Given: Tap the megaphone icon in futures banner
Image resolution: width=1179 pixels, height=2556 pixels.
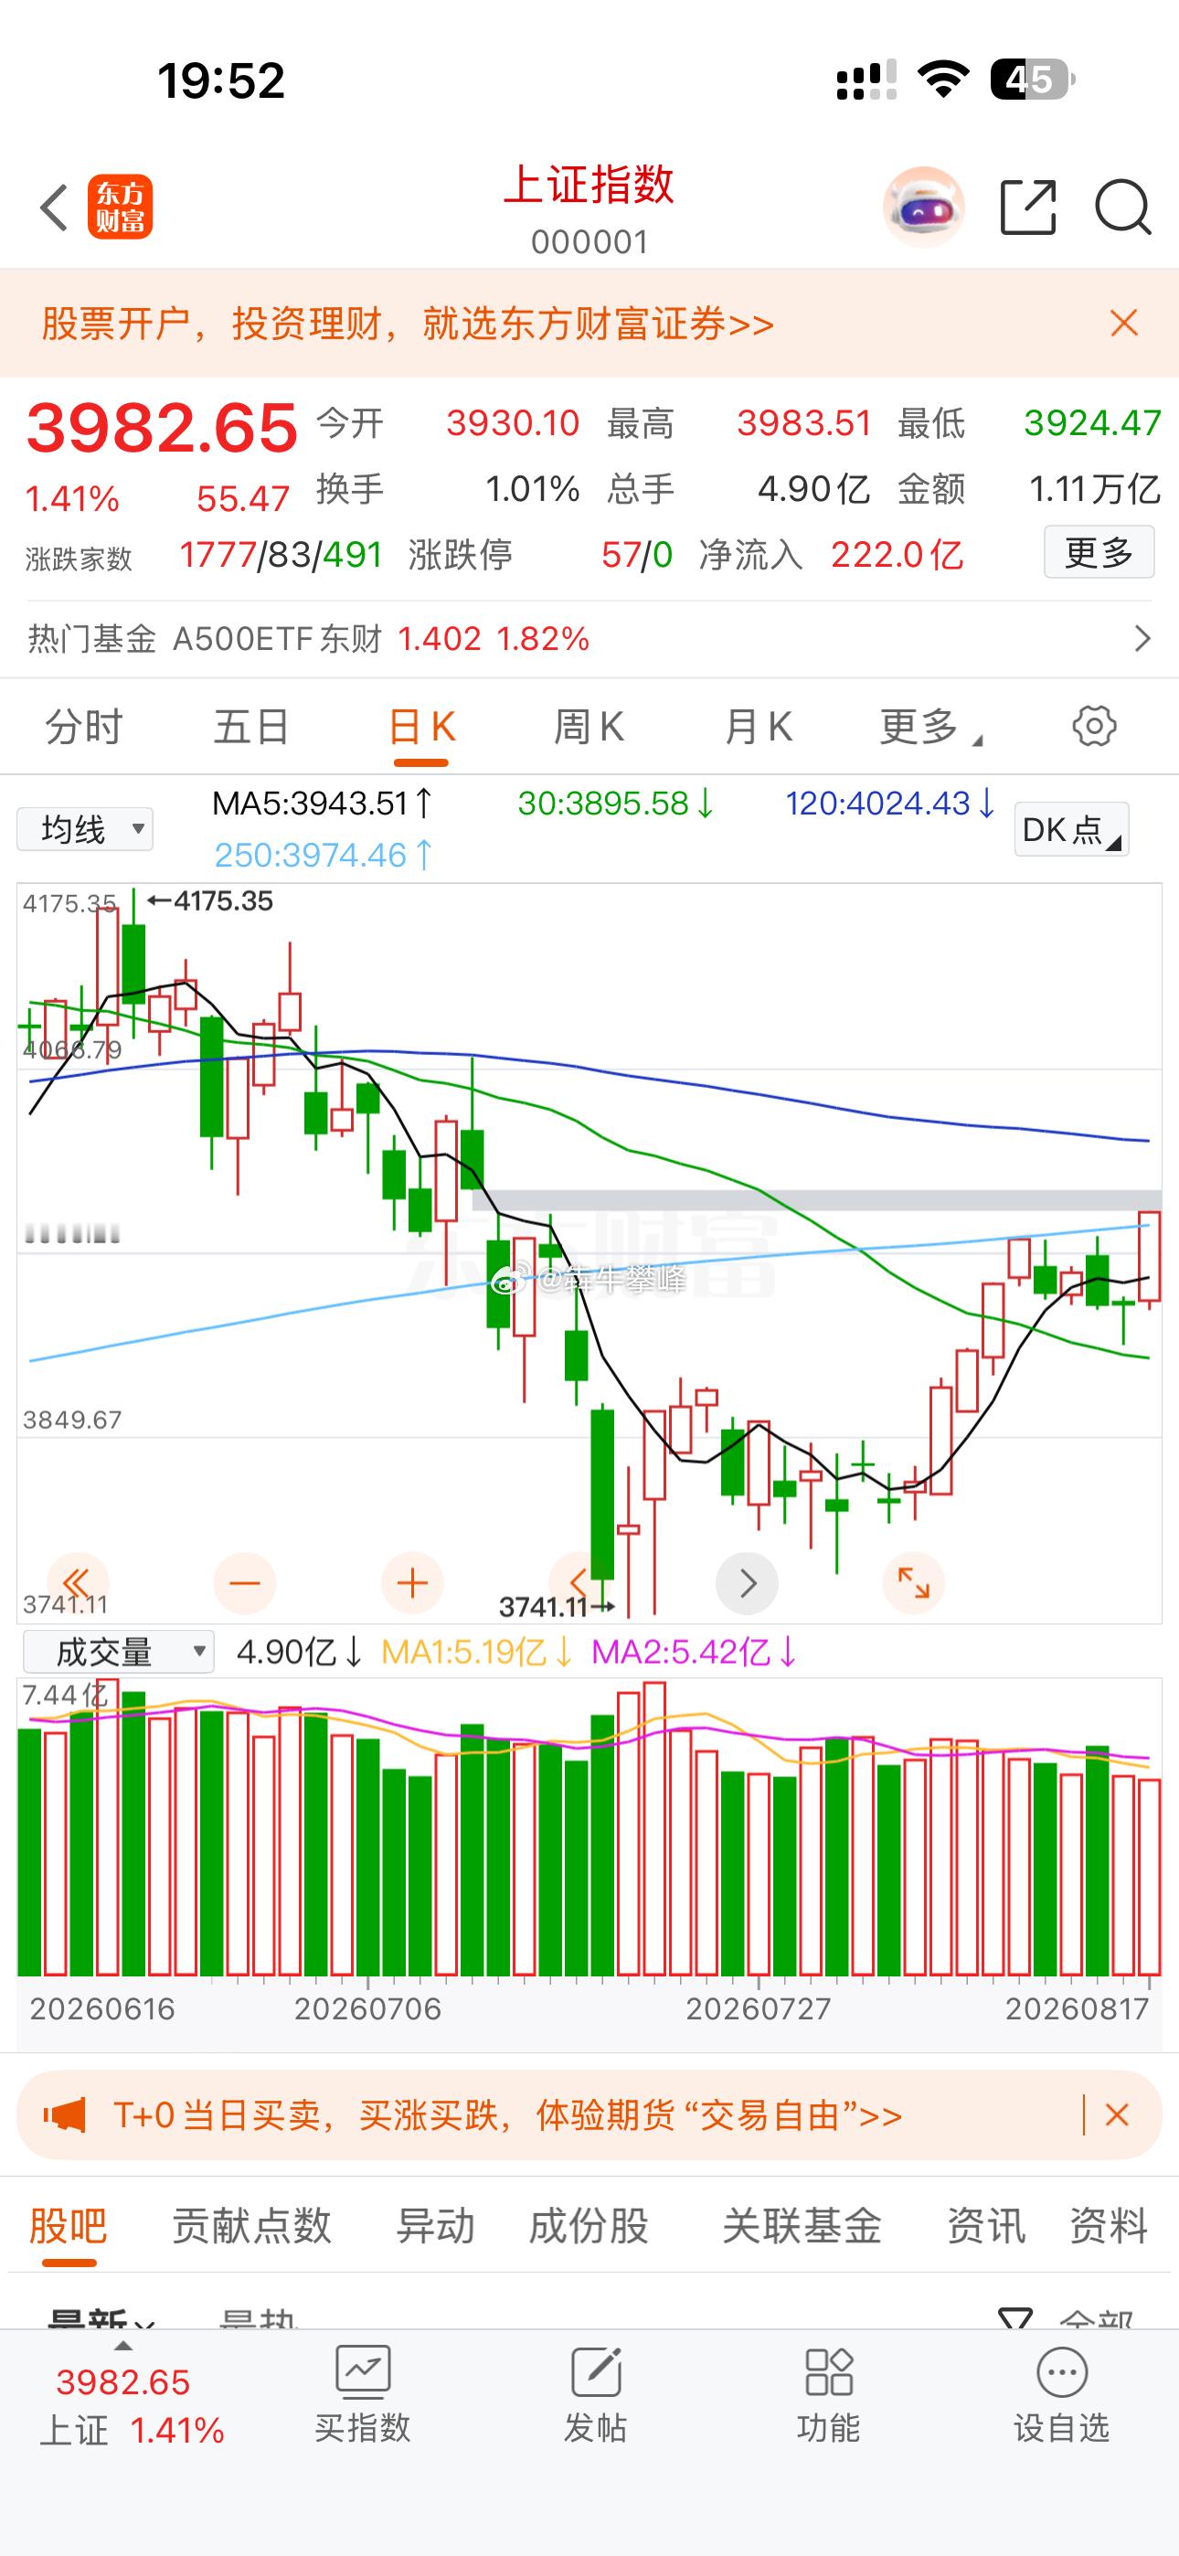Looking at the screenshot, I should 65,2114.
